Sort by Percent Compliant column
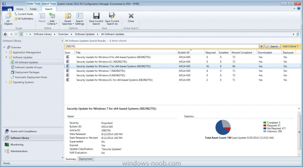This screenshot has height=167, width=303. (x=244, y=53)
